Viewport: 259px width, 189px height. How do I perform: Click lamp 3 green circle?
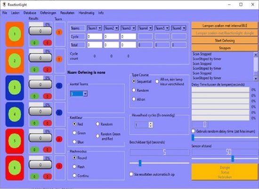tap(15, 88)
